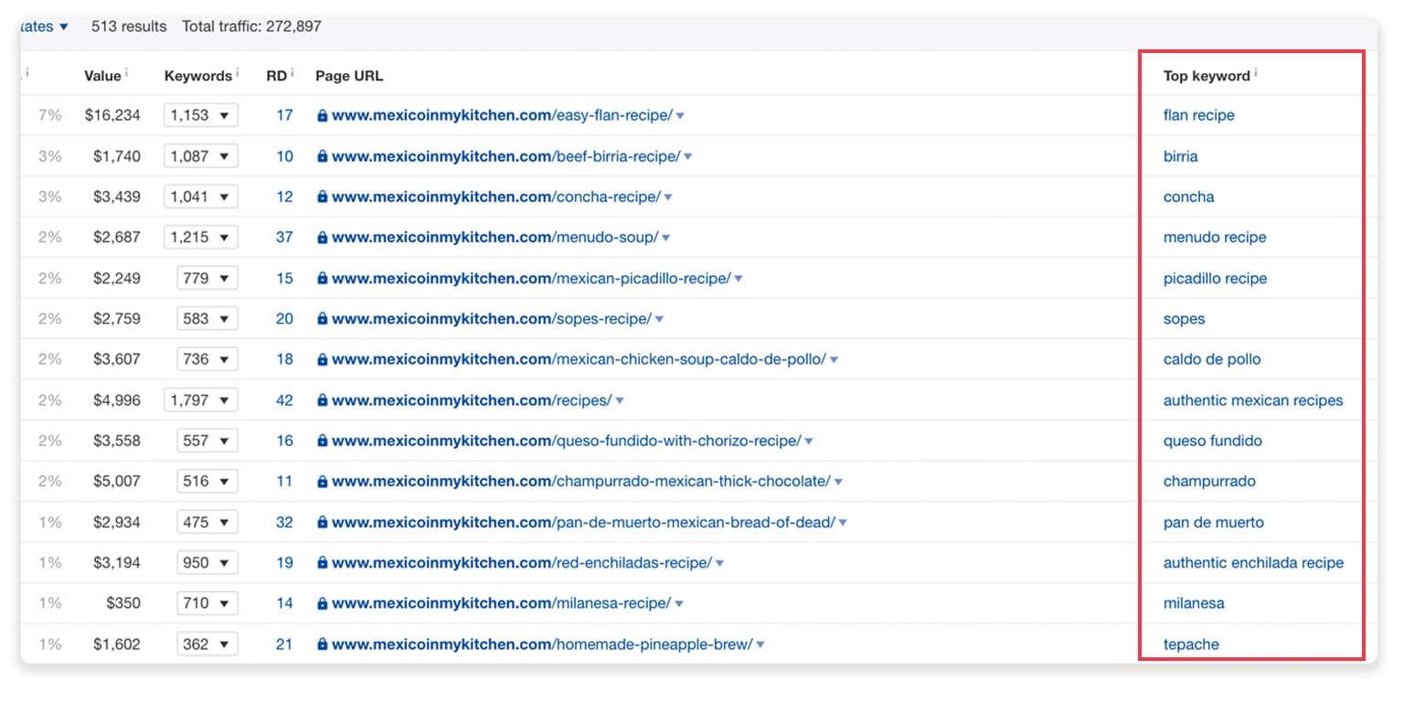The width and height of the screenshot is (1404, 703).
Task: Open the 736 keywords dropdown
Action: pyautogui.click(x=207, y=359)
